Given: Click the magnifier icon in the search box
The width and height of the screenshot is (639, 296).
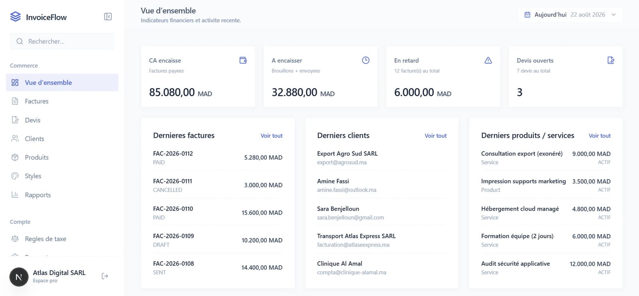Looking at the screenshot, I should pos(20,41).
